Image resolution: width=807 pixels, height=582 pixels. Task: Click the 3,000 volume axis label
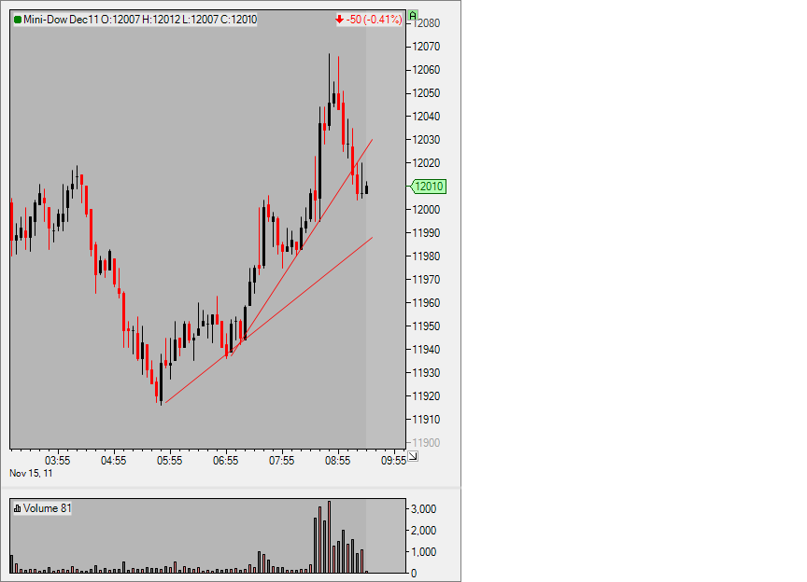(x=423, y=509)
